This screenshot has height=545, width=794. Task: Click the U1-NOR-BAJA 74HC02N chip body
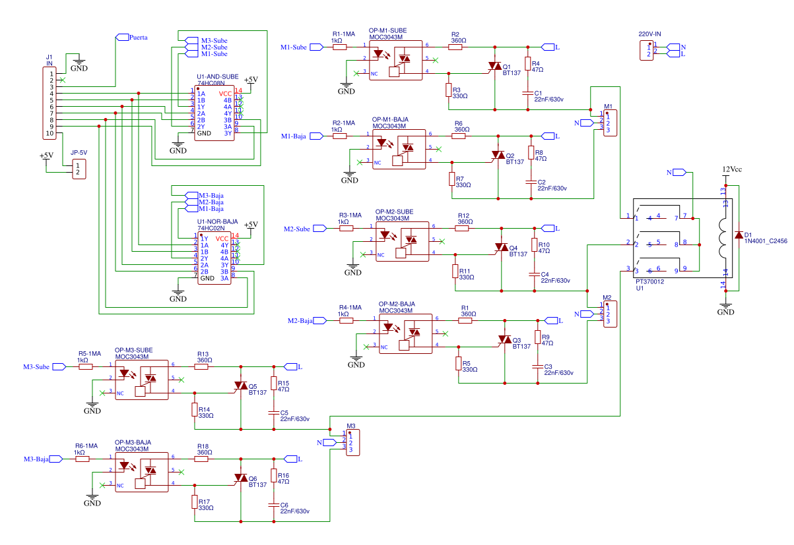tap(216, 258)
